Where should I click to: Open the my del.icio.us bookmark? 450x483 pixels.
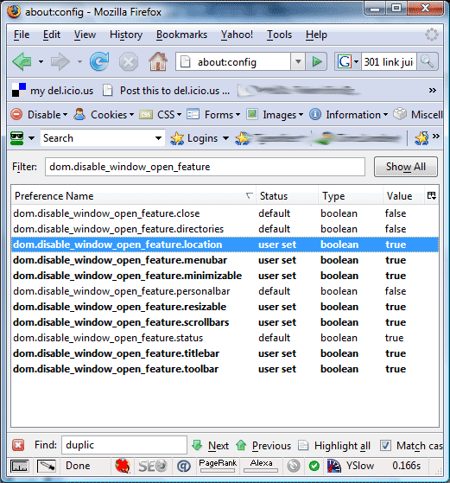click(x=53, y=91)
